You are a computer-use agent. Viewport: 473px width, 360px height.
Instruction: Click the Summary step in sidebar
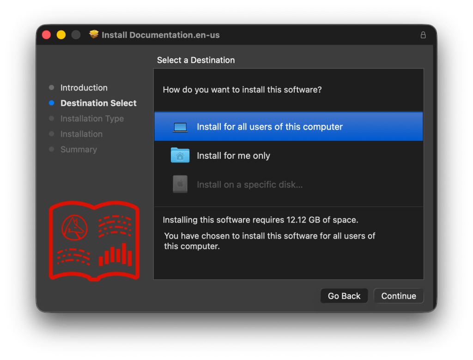point(79,150)
